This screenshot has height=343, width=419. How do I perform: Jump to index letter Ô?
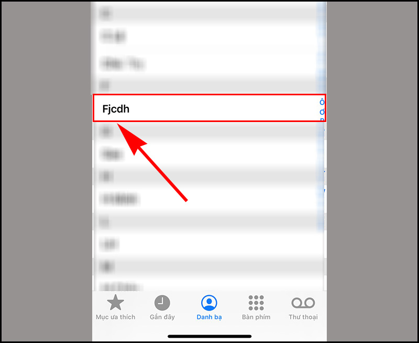[x=322, y=102]
